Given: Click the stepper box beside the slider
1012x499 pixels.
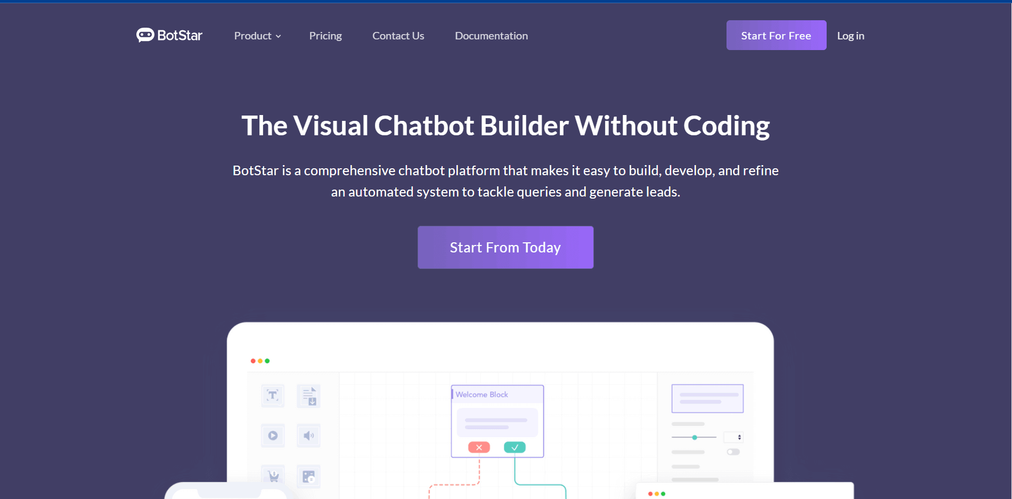Looking at the screenshot, I should 733,437.
